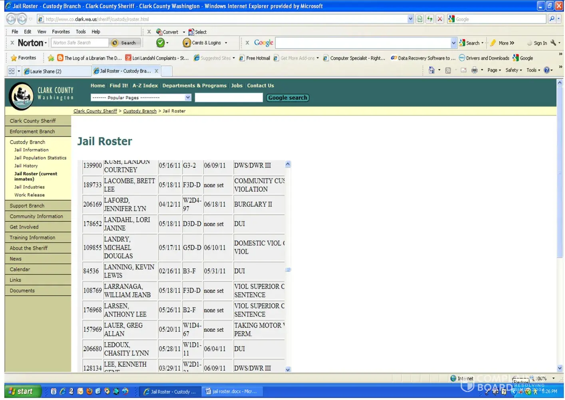Click the red Stop loading icon

pos(440,19)
